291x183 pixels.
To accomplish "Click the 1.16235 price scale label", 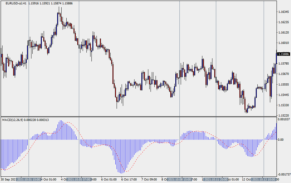I will pos(283,22).
